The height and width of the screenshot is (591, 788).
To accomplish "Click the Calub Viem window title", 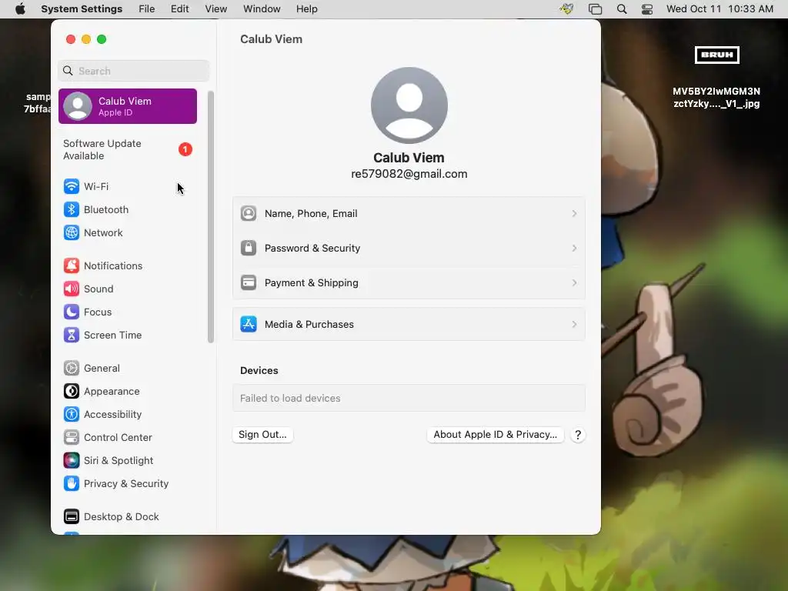I will [x=272, y=39].
